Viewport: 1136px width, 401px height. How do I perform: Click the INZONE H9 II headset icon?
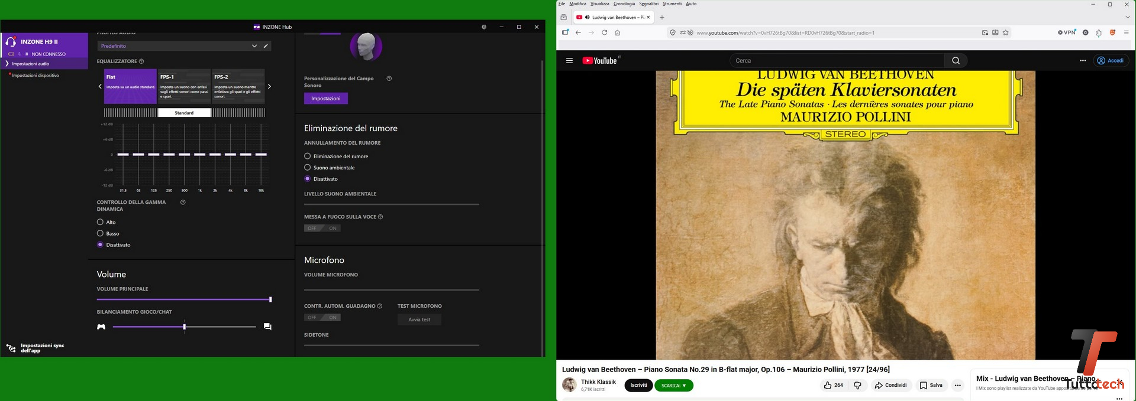(x=11, y=42)
